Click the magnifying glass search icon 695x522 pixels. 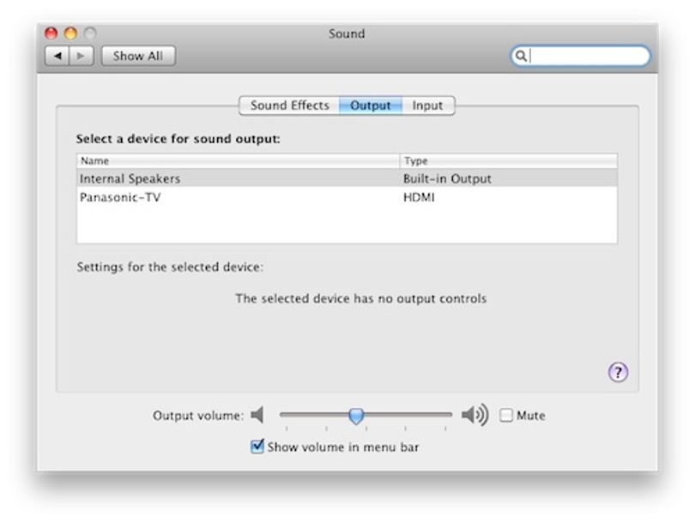[x=521, y=57]
